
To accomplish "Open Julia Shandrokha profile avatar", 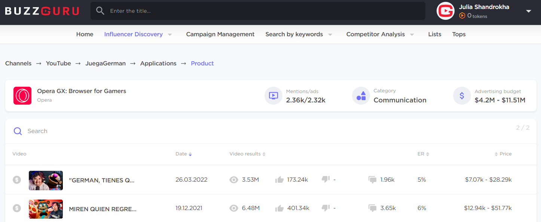I will point(445,11).
